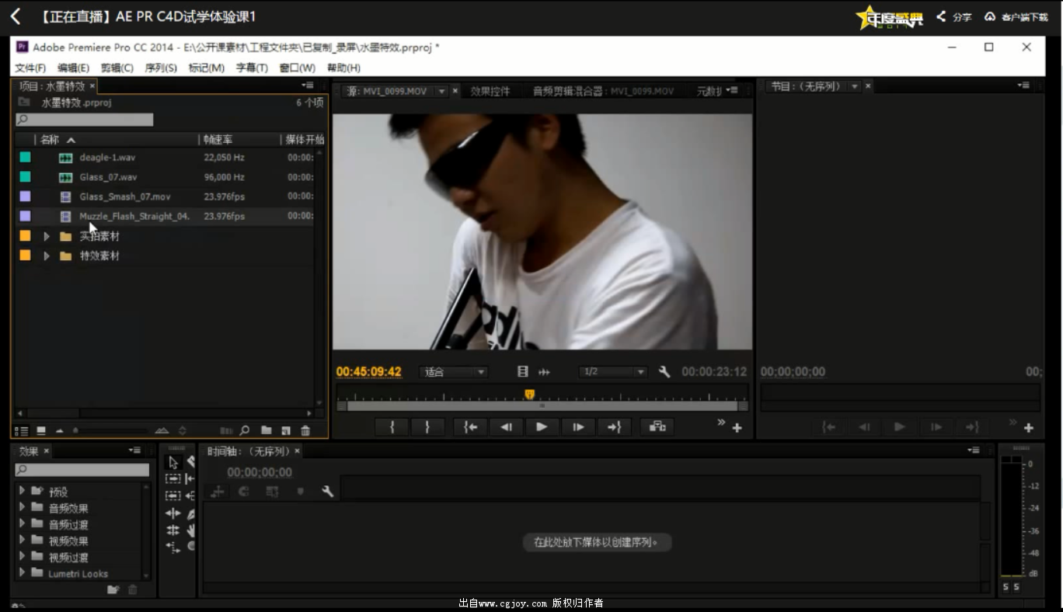Step forward one frame in Source monitor
The image size is (1063, 612).
tap(578, 426)
